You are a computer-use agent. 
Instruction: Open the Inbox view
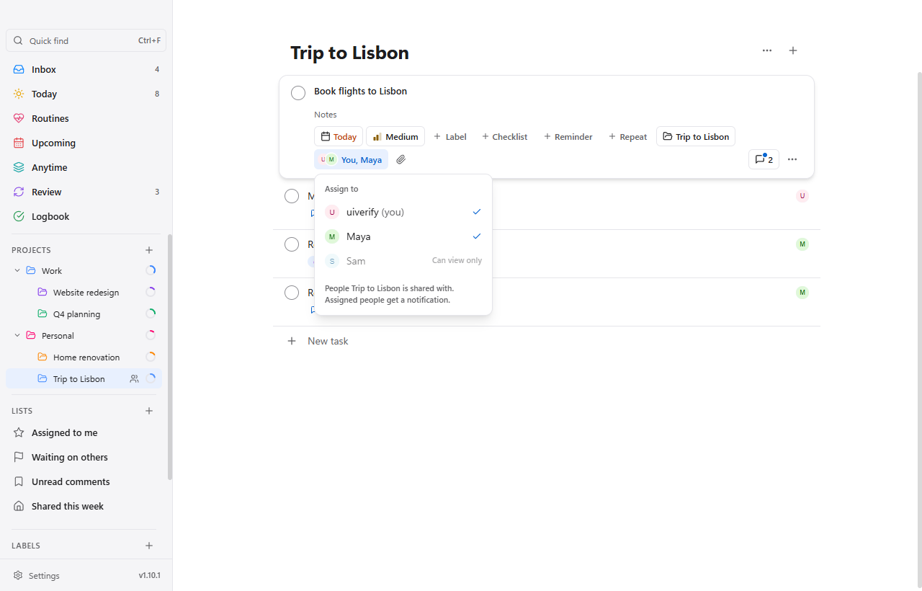point(86,69)
